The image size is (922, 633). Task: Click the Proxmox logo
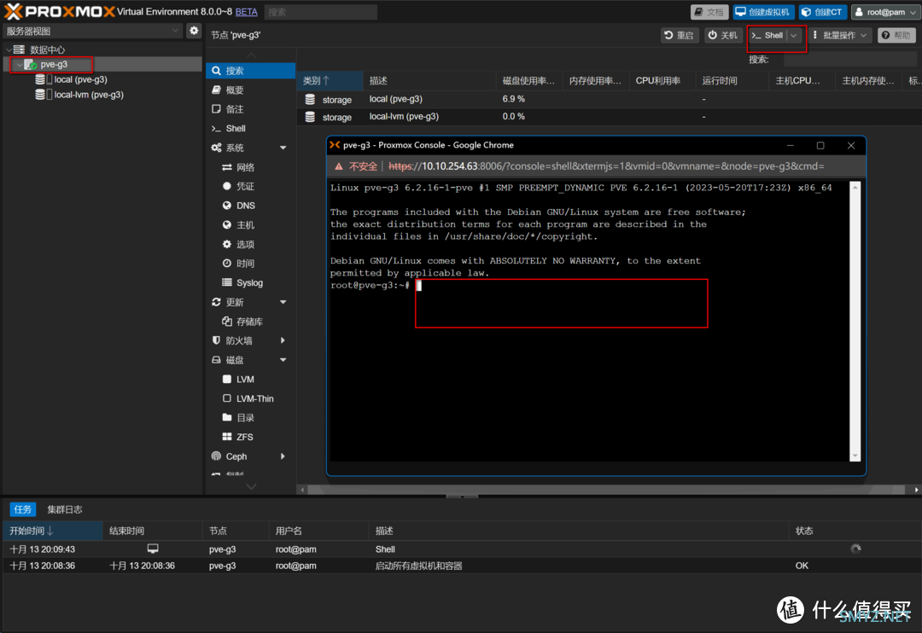click(59, 12)
